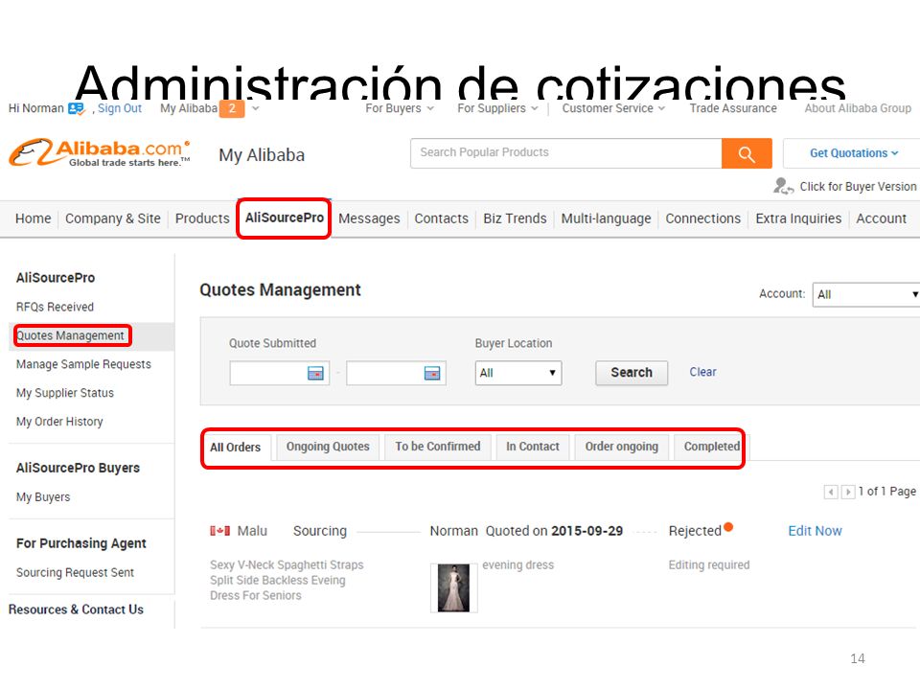
Task: Expand the Customer Service menu
Action: (x=613, y=108)
